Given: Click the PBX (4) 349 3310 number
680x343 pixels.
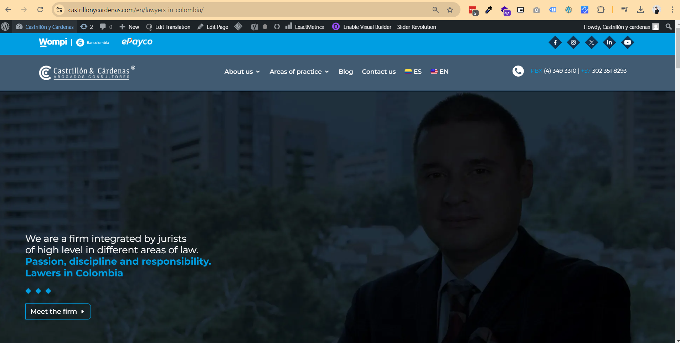Looking at the screenshot, I should tap(553, 71).
